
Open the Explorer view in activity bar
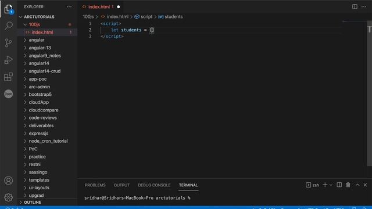coord(9,9)
